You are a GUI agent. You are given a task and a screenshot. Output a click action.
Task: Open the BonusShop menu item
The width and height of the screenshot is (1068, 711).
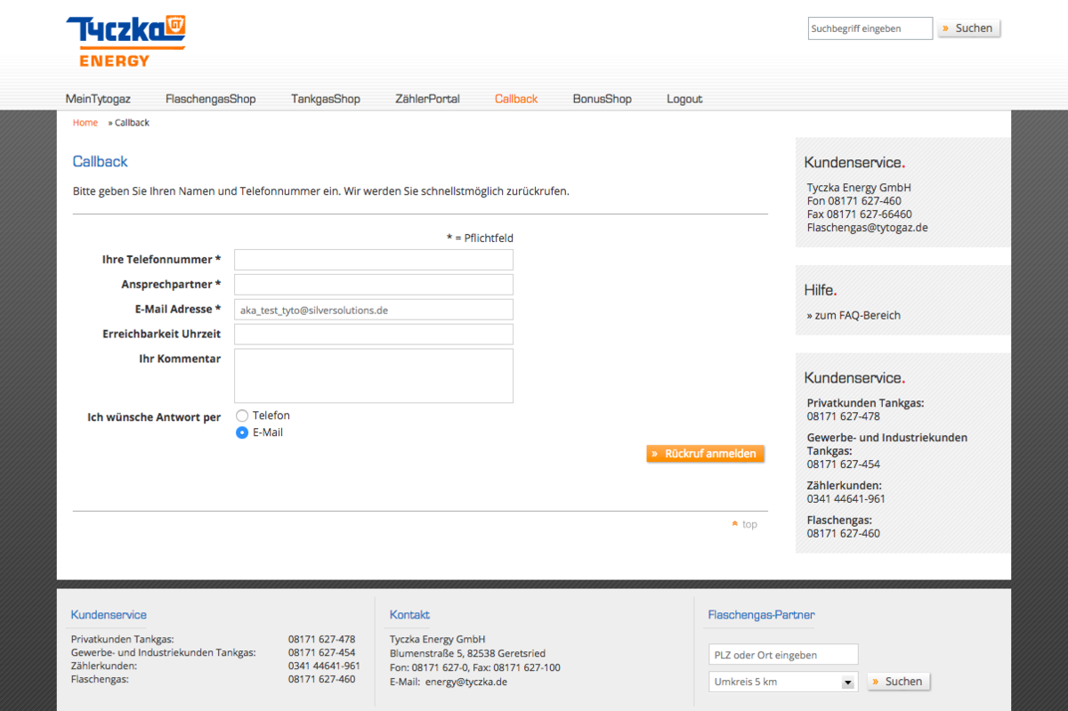click(603, 99)
